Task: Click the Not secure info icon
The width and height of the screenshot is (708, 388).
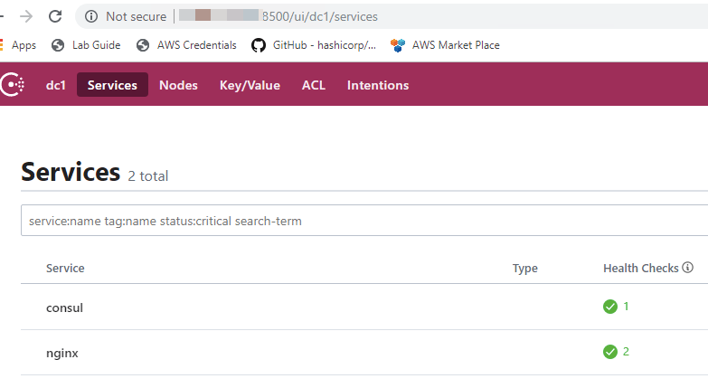Action: 91,16
